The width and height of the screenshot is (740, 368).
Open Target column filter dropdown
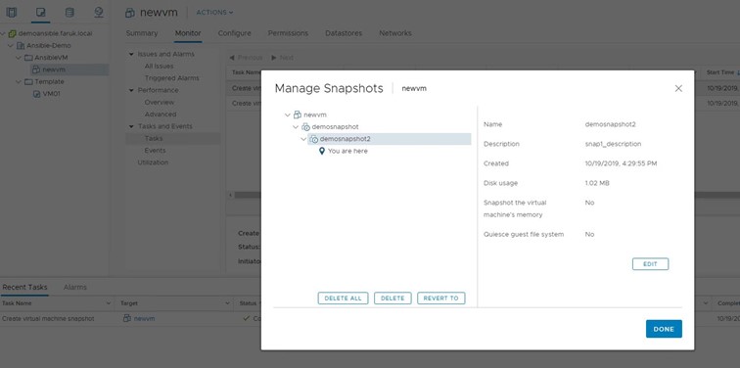[x=227, y=303]
